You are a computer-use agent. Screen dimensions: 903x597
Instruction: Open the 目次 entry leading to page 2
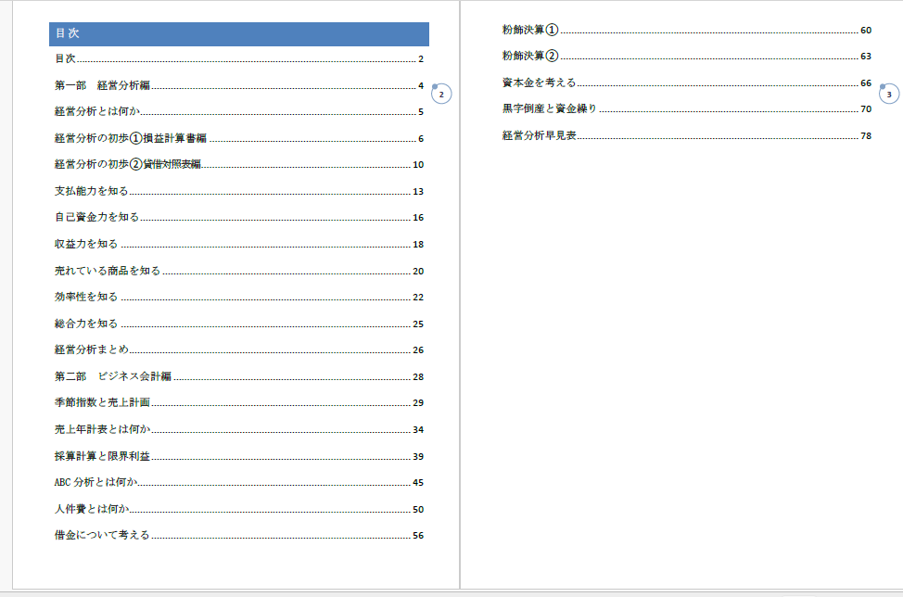click(66, 59)
